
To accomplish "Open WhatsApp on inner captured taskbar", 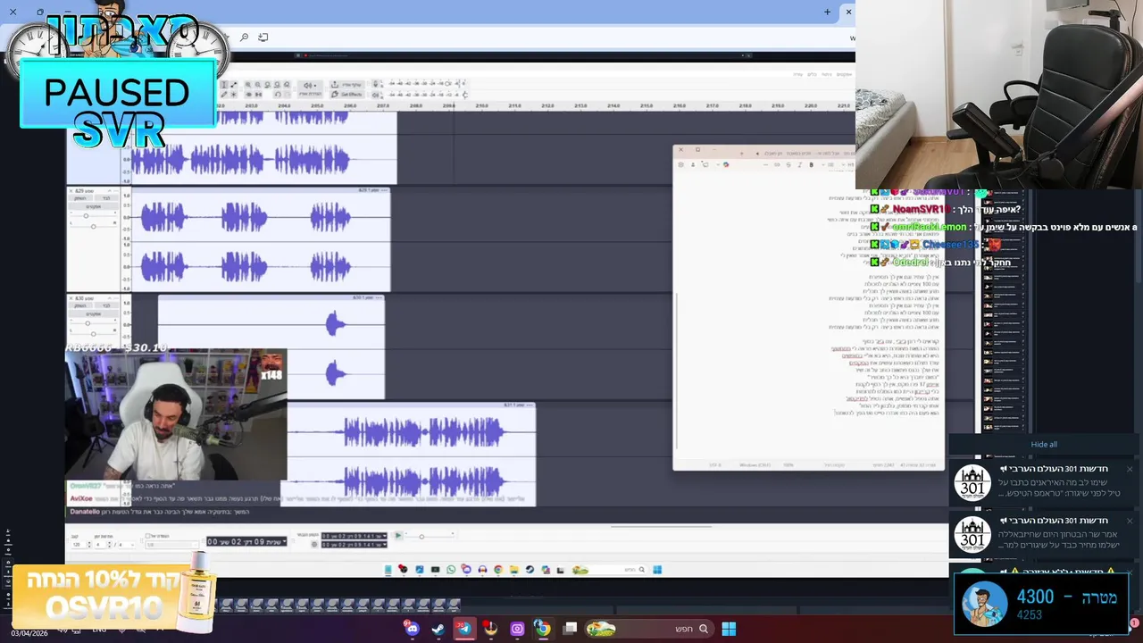I will [451, 570].
